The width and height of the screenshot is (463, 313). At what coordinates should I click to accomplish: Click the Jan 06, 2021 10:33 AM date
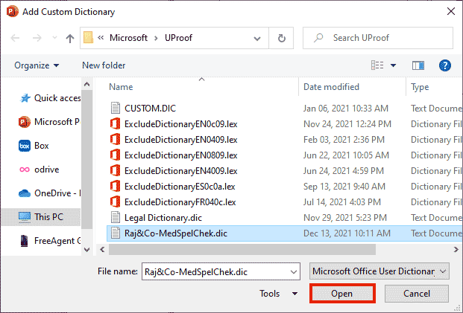pyautogui.click(x=345, y=109)
